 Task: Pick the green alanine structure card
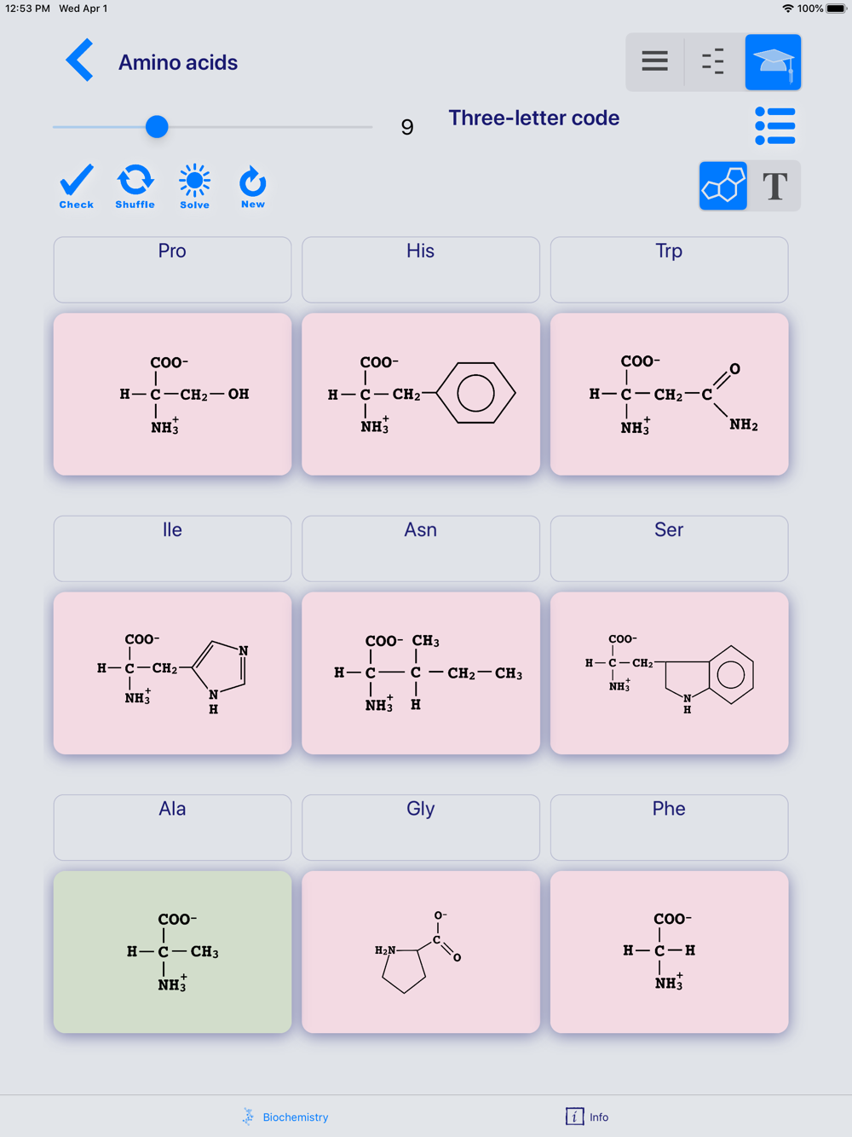pos(172,952)
